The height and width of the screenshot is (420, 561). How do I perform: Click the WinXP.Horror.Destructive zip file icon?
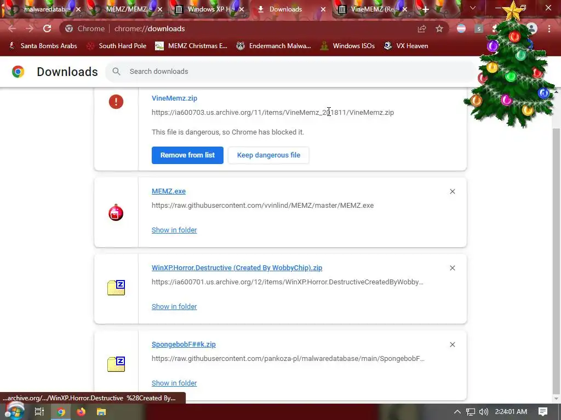[x=116, y=288]
